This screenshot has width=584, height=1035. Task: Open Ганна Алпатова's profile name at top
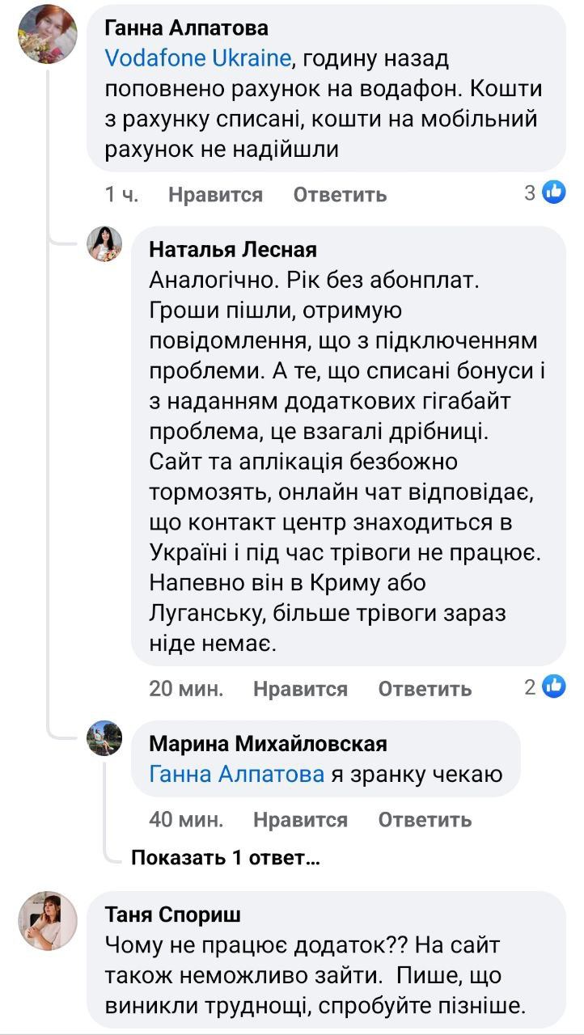187,27
